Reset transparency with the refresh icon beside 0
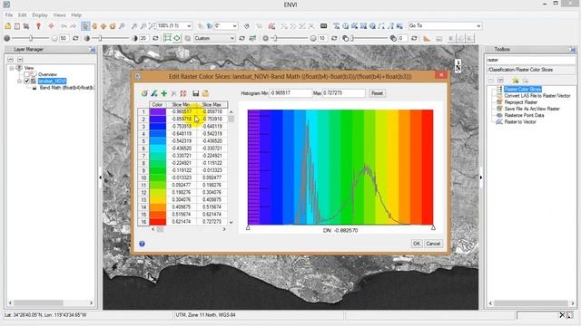This screenshot has width=581, height=326. coord(414,38)
